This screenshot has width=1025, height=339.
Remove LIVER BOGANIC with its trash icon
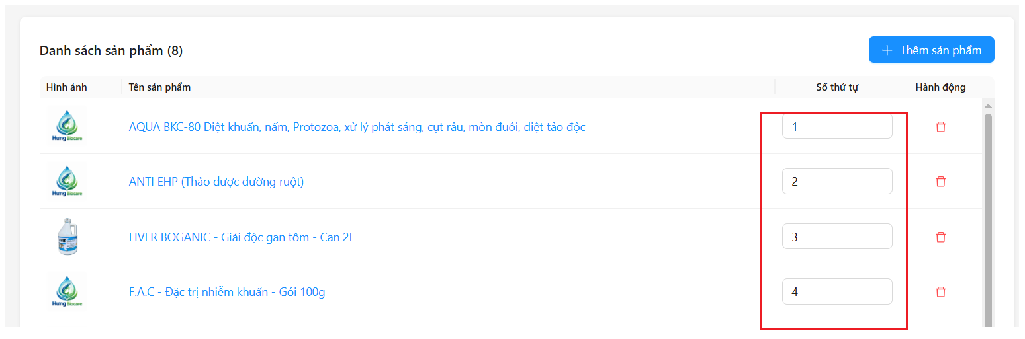pos(940,237)
